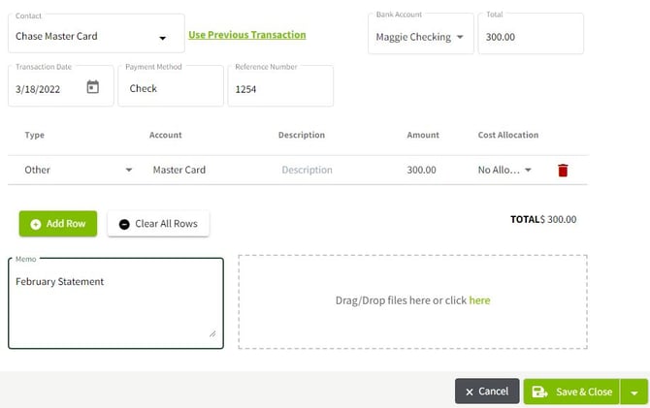The height and width of the screenshot is (408, 650).
Task: Click the 'here' file upload link
Action: (479, 300)
